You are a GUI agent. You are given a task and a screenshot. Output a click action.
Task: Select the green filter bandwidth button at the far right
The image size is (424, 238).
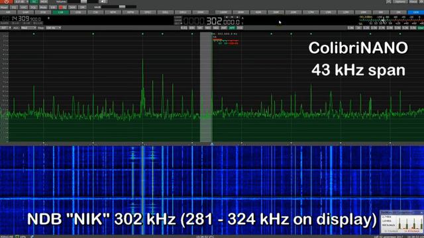coord(421,28)
